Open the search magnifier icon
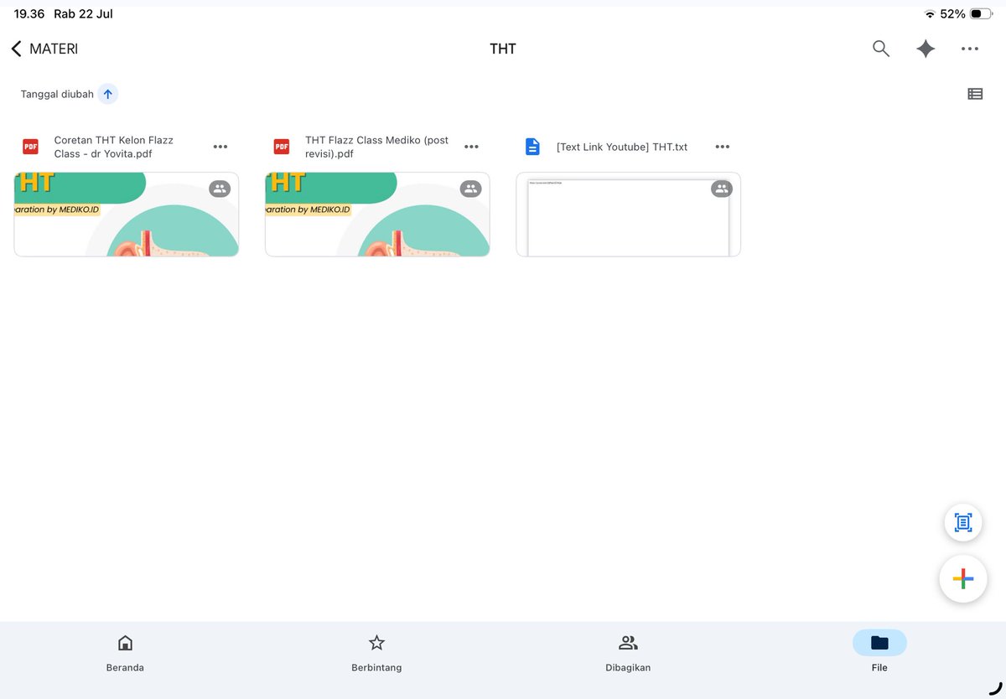 point(880,49)
